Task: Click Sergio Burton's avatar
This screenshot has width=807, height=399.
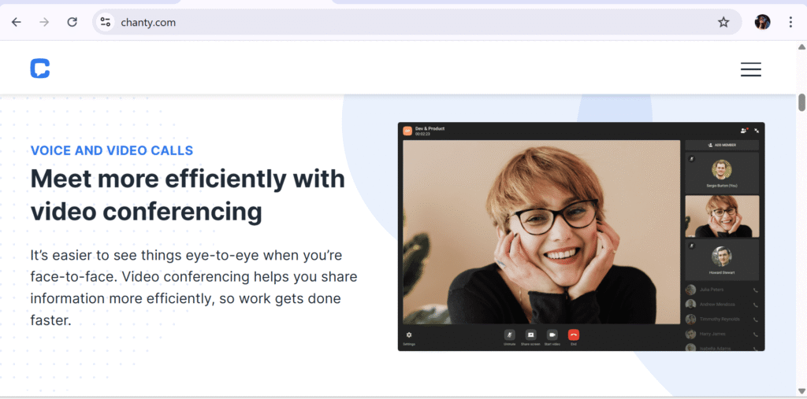Action: (x=722, y=169)
